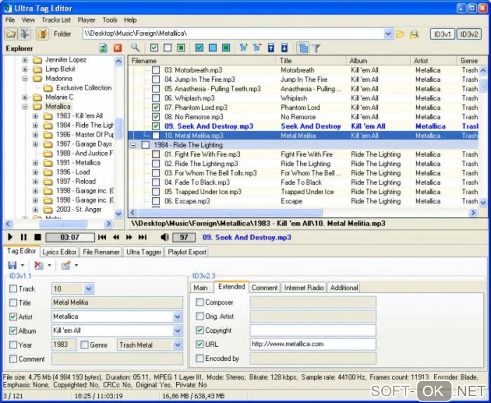Skip to next track in player
Image resolution: width=491 pixels, height=403 pixels.
click(x=142, y=237)
